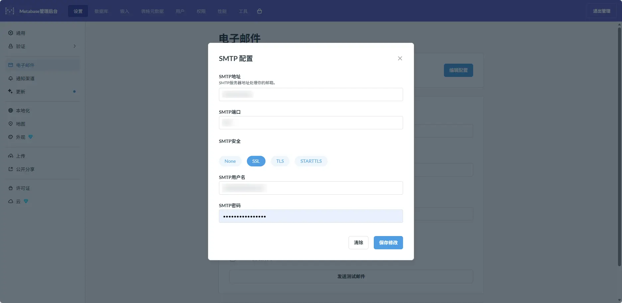
Task: Open the 数据库 tab in top navigation
Action: 101,11
